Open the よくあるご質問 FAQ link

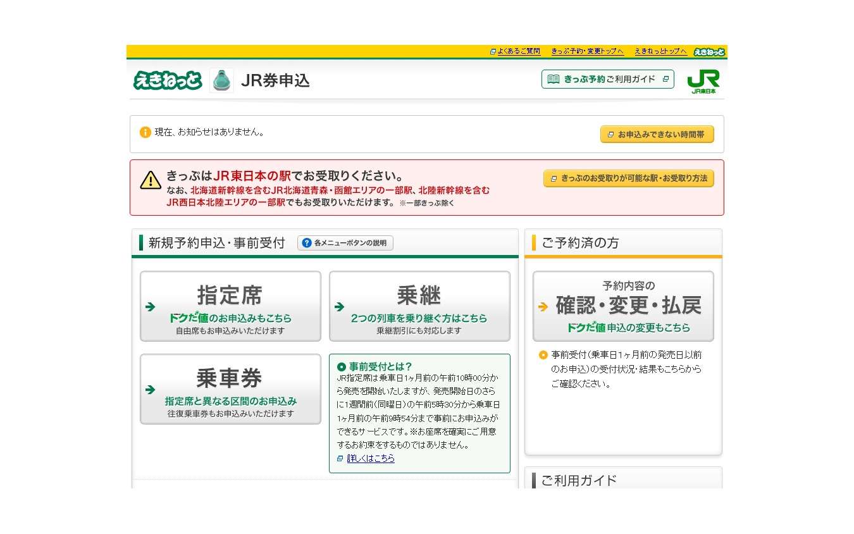coord(518,51)
